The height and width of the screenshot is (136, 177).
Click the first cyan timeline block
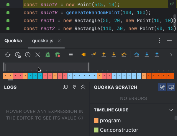pyautogui.click(x=30, y=76)
